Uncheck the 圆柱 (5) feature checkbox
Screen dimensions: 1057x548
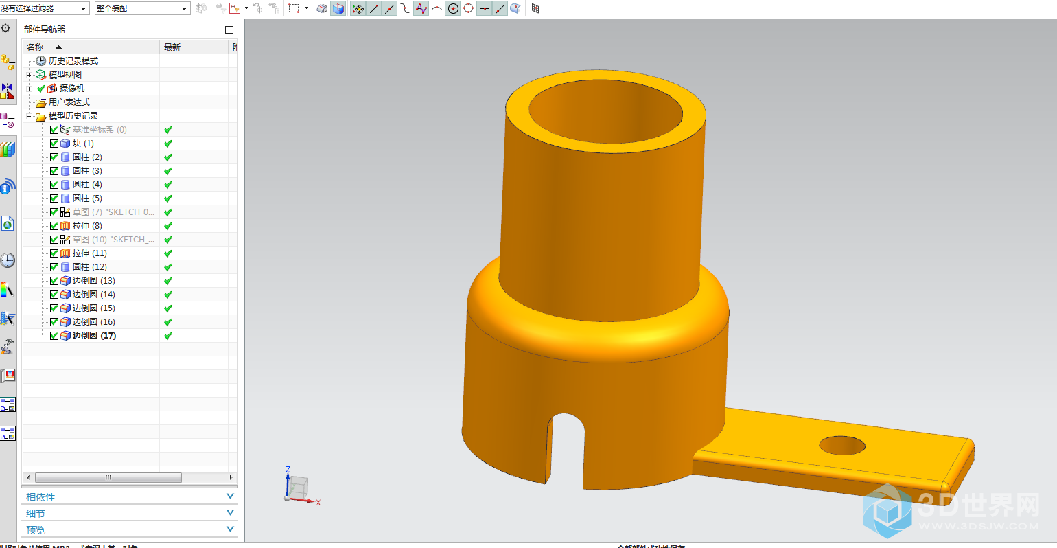tap(54, 198)
